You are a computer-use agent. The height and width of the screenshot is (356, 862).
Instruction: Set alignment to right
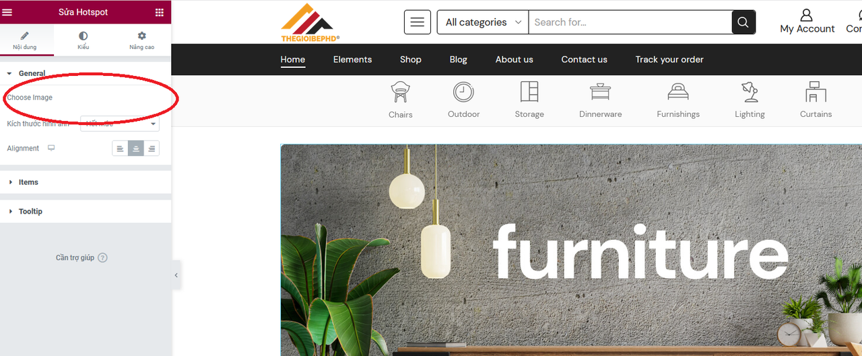pyautogui.click(x=152, y=148)
